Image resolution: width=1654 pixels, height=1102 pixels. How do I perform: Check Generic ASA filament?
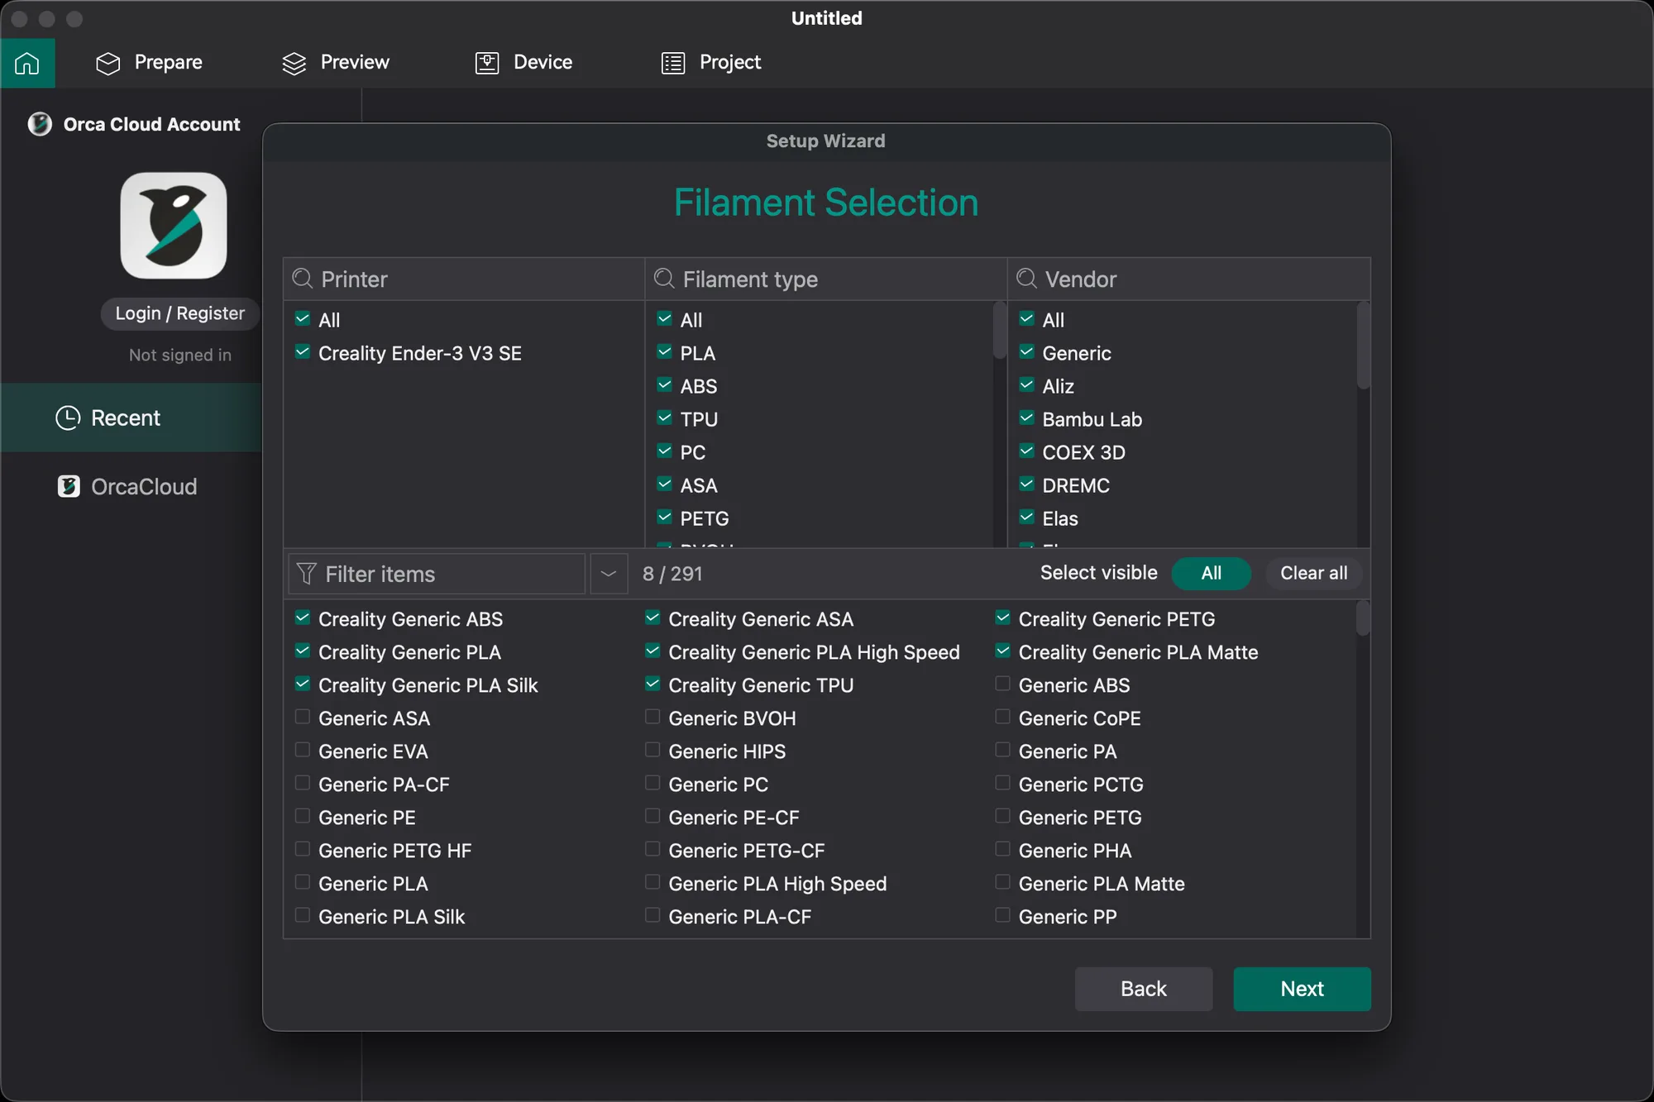click(x=303, y=718)
